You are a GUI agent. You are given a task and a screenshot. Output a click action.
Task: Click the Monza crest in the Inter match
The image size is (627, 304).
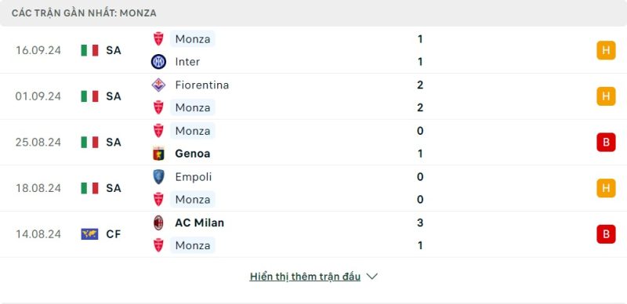[158, 39]
